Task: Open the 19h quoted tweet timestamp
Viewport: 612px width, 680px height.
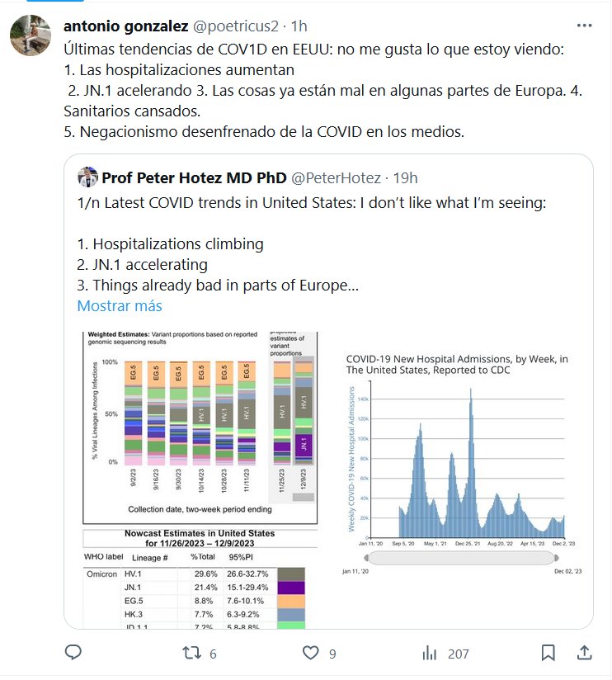Action: (405, 177)
